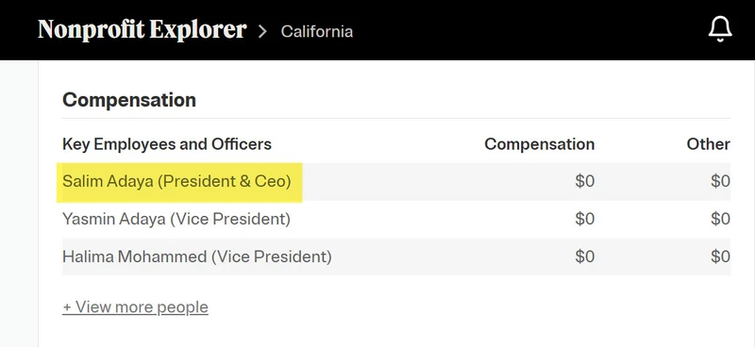Select Yasmin Adaya Vice President row
This screenshot has height=347, width=755.
[x=396, y=219]
